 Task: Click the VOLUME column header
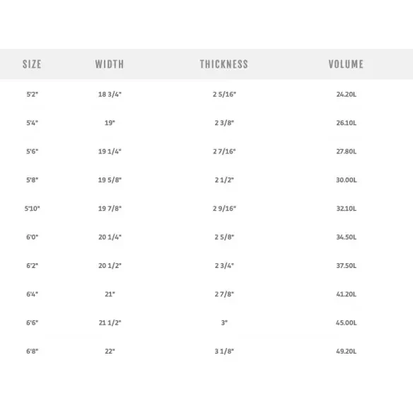click(346, 64)
